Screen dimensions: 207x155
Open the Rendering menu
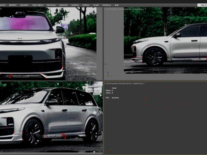(x=51, y=5)
